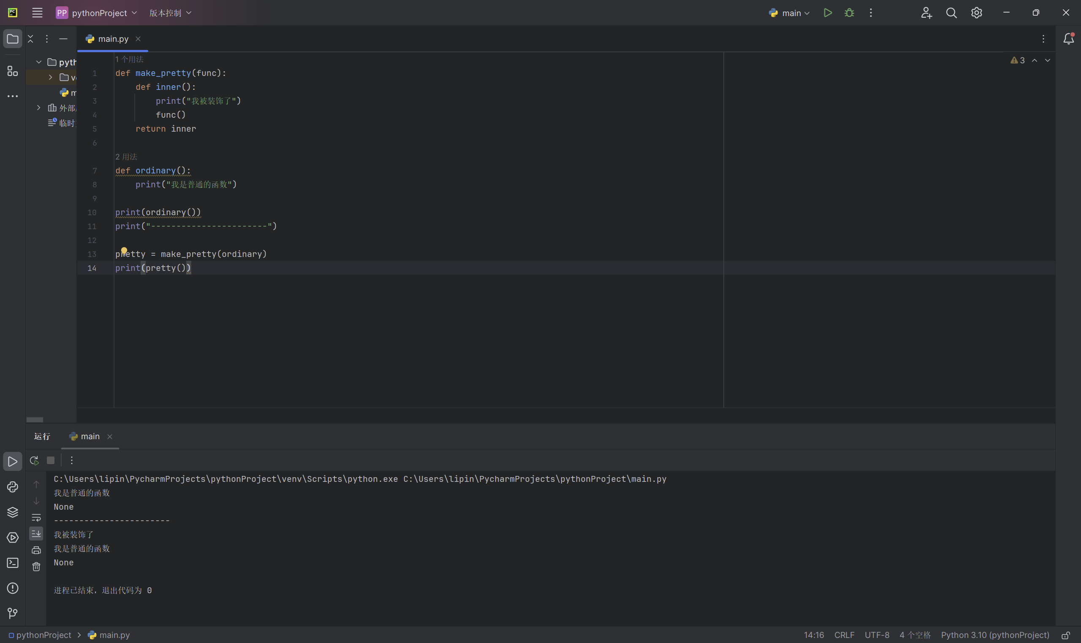Open the main run configuration dropdown
Screen dimensions: 1081x643
point(789,13)
